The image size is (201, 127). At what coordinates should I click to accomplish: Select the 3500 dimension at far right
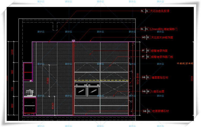coord(192,78)
